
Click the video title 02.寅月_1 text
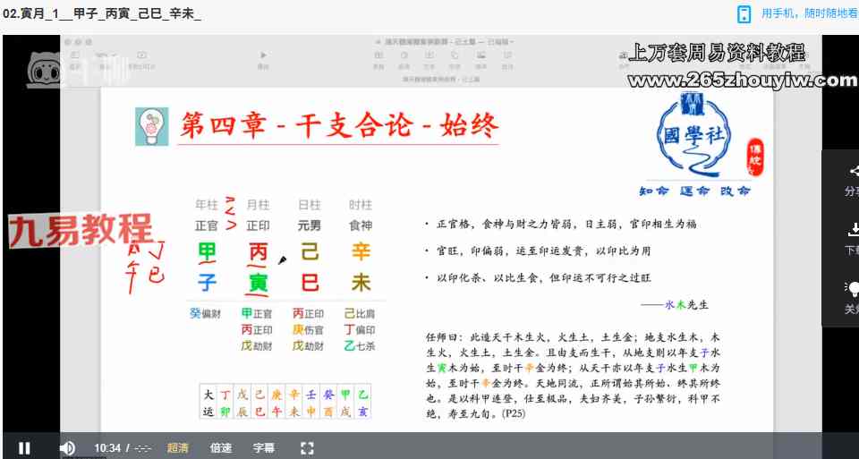102,13
